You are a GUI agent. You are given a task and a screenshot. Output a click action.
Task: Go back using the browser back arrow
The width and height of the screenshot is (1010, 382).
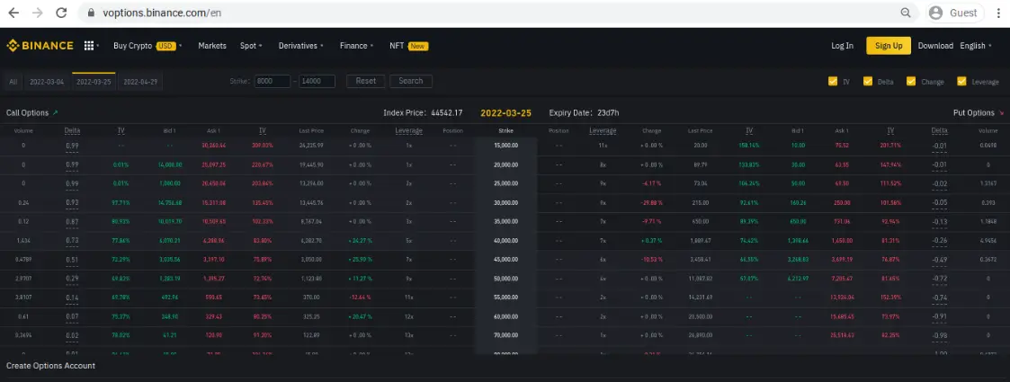coord(13,13)
